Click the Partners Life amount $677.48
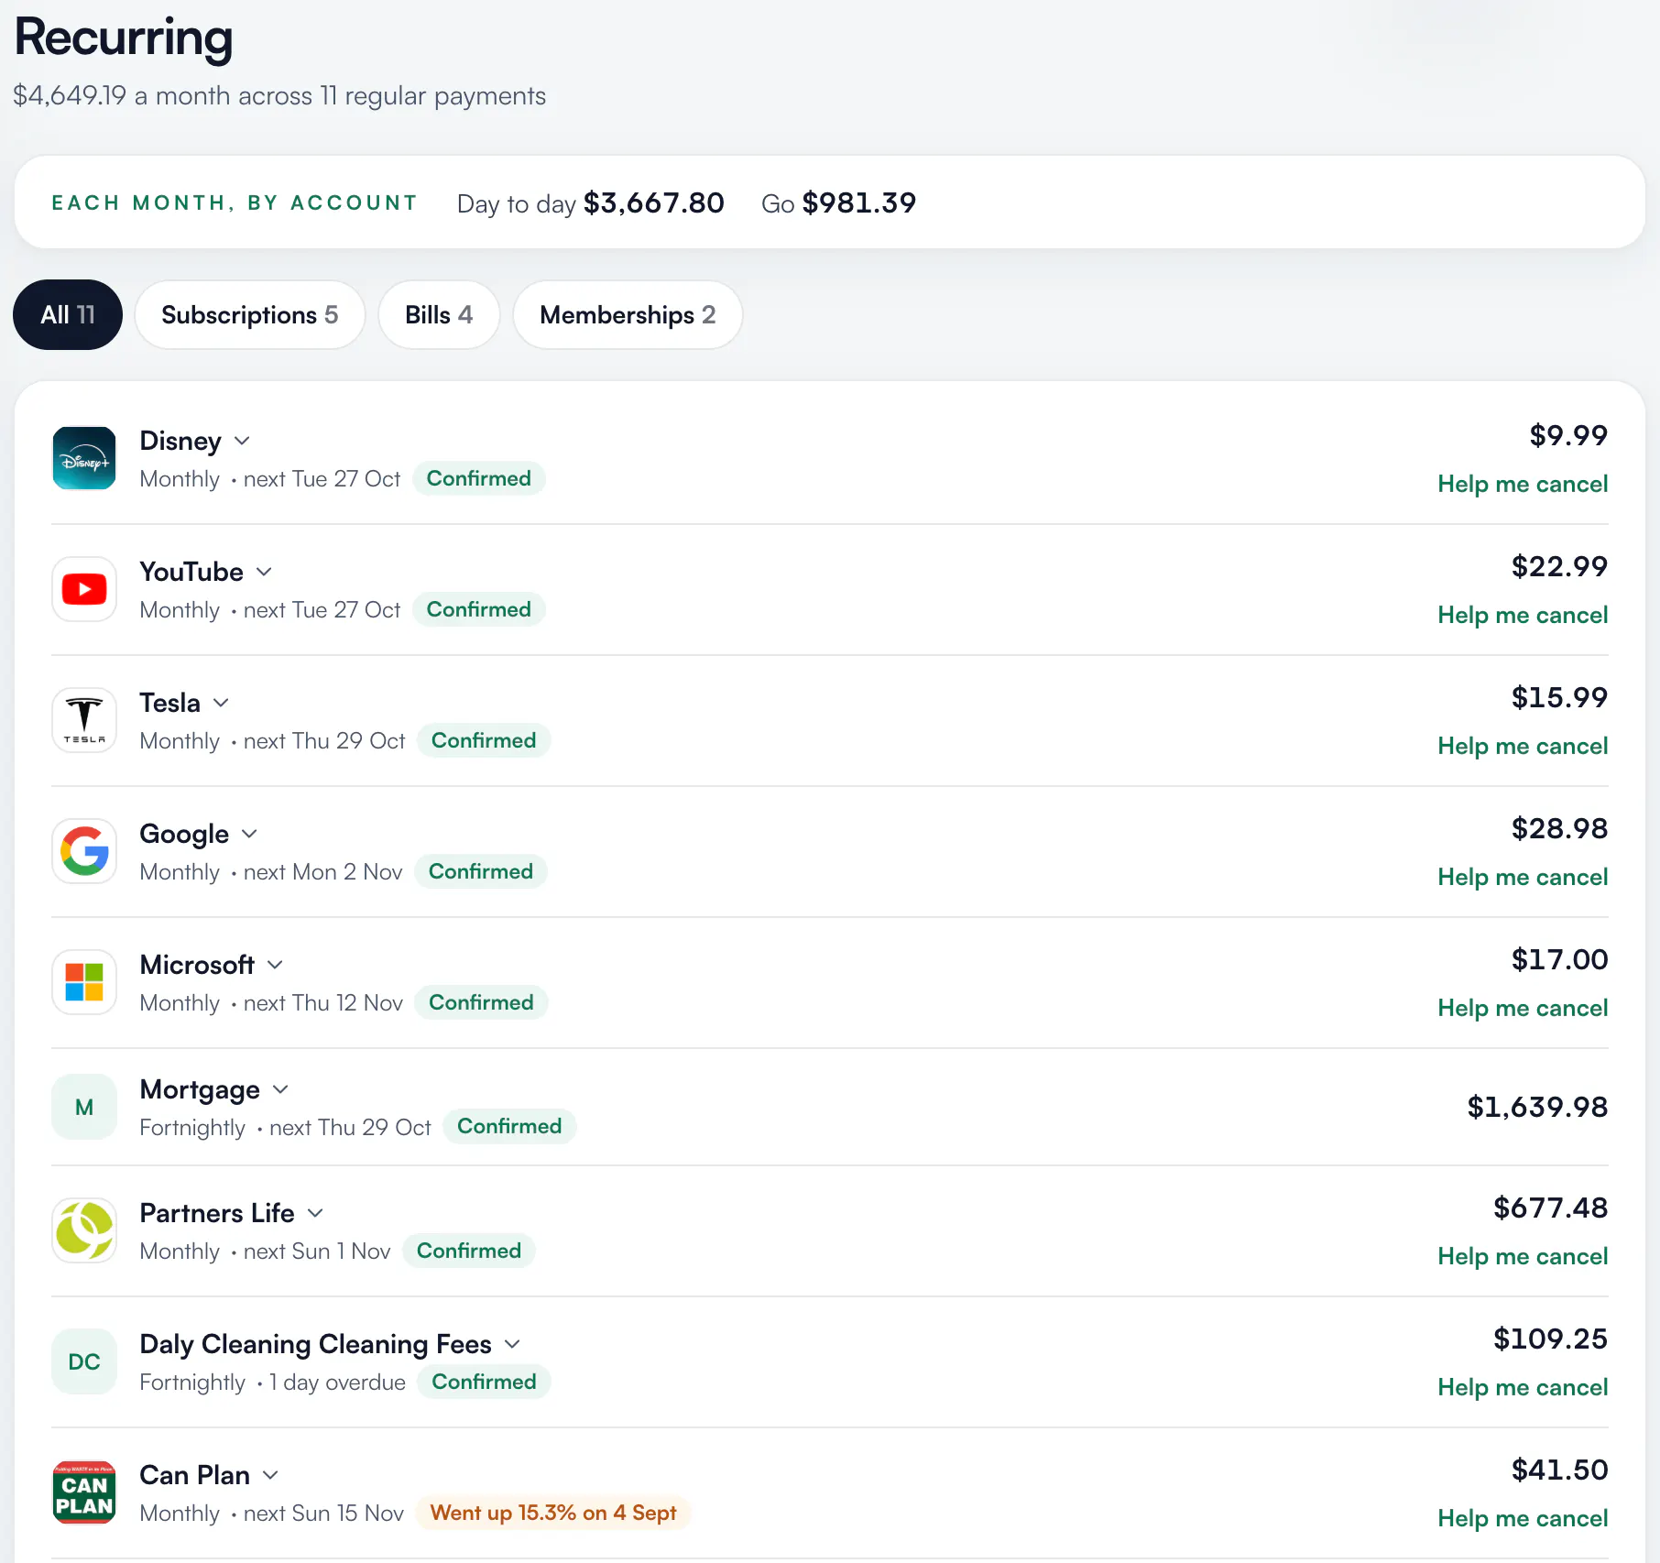Viewport: 1660px width, 1563px height. (1550, 1208)
